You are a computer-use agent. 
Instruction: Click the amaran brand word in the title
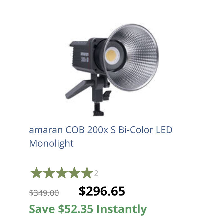tap(46, 130)
